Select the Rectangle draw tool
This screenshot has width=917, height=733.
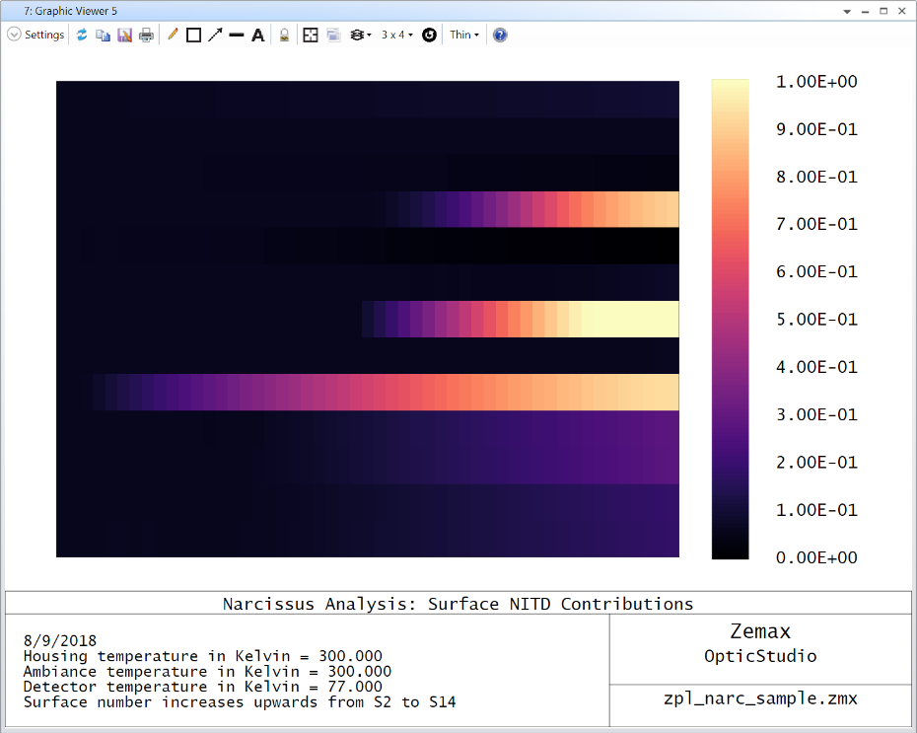[193, 35]
